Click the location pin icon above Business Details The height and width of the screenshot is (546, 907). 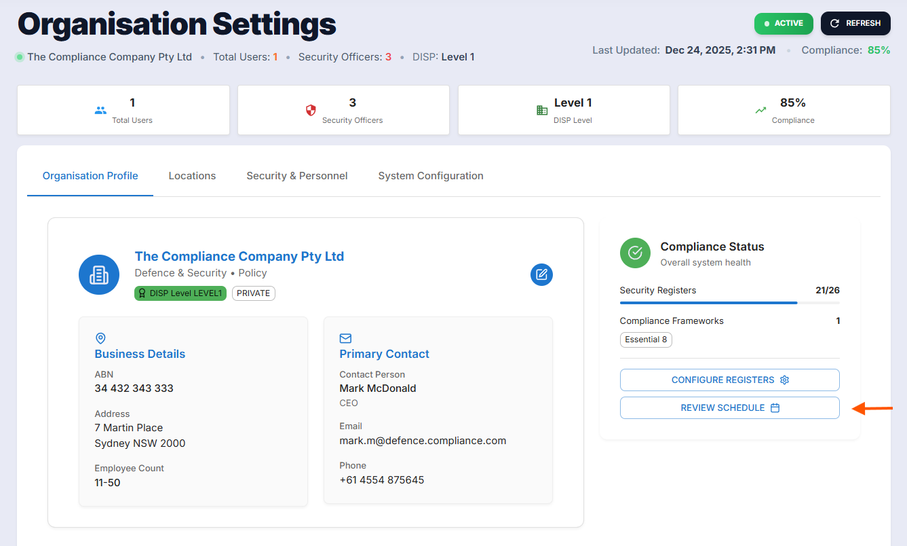click(x=100, y=338)
